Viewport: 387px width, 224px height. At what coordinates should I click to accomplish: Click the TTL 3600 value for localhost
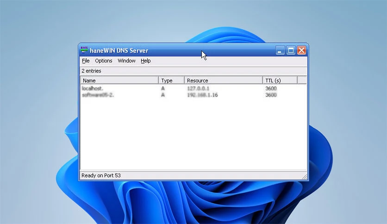click(271, 88)
